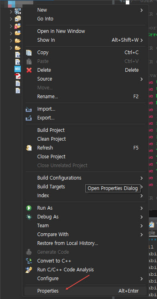Select the blue MX CubeMX file icon
Viewport: 157px width, 299px height.
pyautogui.click(x=18, y=69)
